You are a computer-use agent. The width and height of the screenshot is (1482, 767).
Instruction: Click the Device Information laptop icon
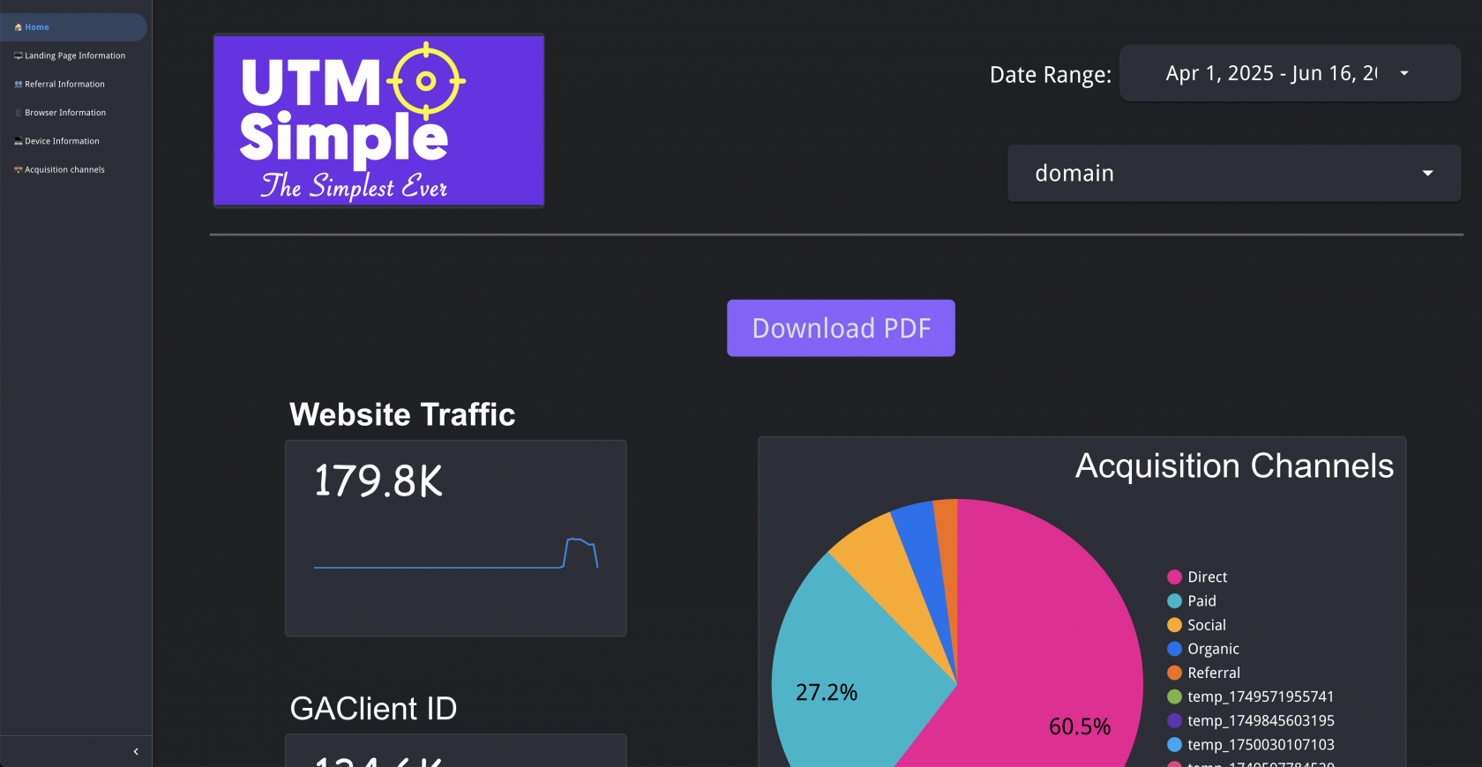tap(19, 141)
